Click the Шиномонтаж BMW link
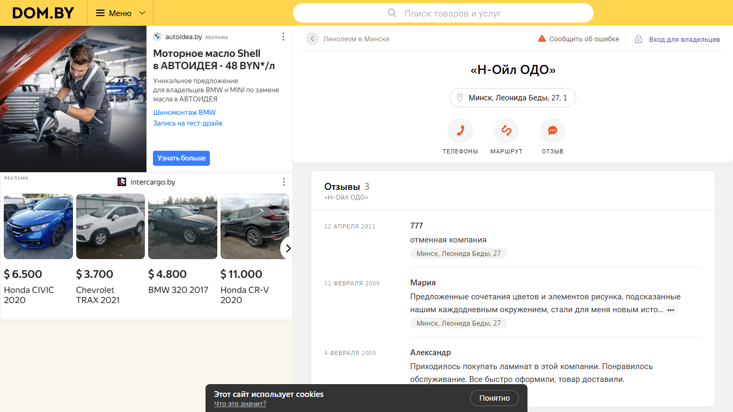The width and height of the screenshot is (733, 412). [185, 113]
